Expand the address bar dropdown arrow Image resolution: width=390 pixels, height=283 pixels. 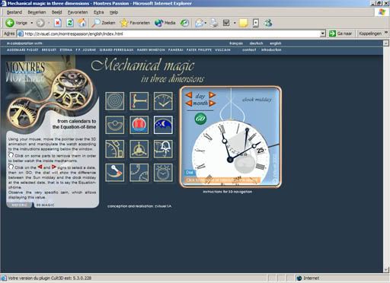click(x=323, y=33)
